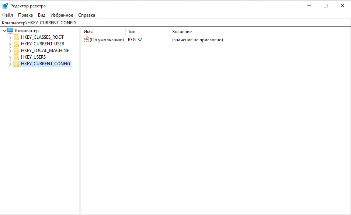Select the HKEY_CLASSES_ROOT key label
This screenshot has height=215, width=351.
click(x=42, y=37)
